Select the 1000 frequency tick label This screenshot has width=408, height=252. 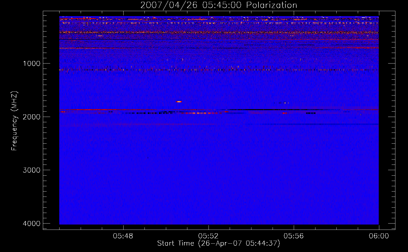[x=32, y=63]
